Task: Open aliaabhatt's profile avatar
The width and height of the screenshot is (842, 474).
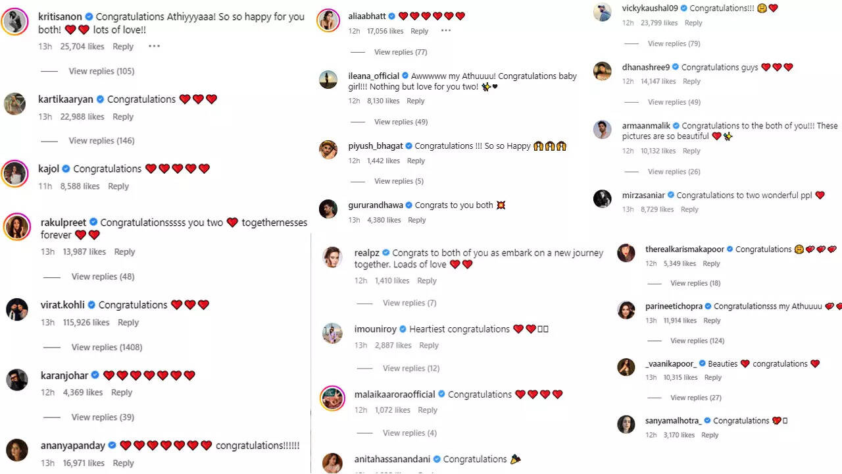Action: pos(328,20)
